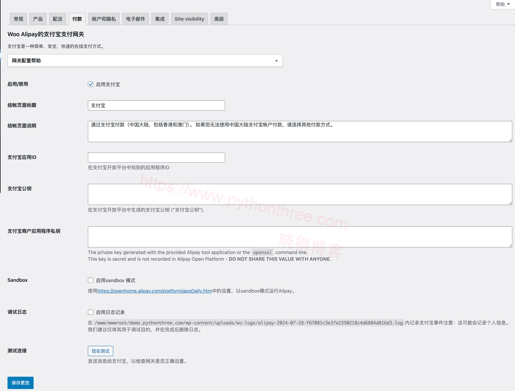The width and height of the screenshot is (515, 391).
Task: Click the 支付宝应用ID input field
Action: (x=156, y=157)
